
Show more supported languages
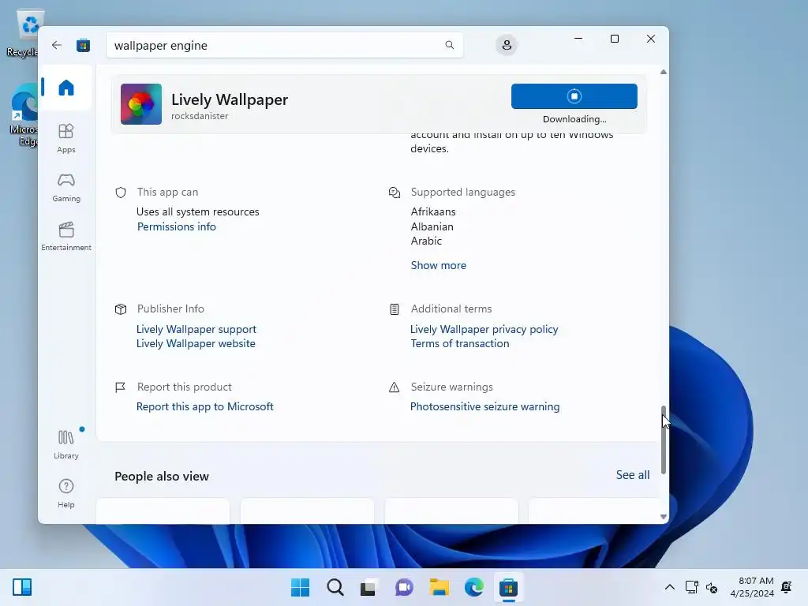point(439,265)
